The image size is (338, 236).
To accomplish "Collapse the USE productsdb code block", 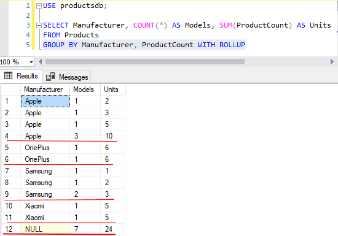I will (39, 6).
